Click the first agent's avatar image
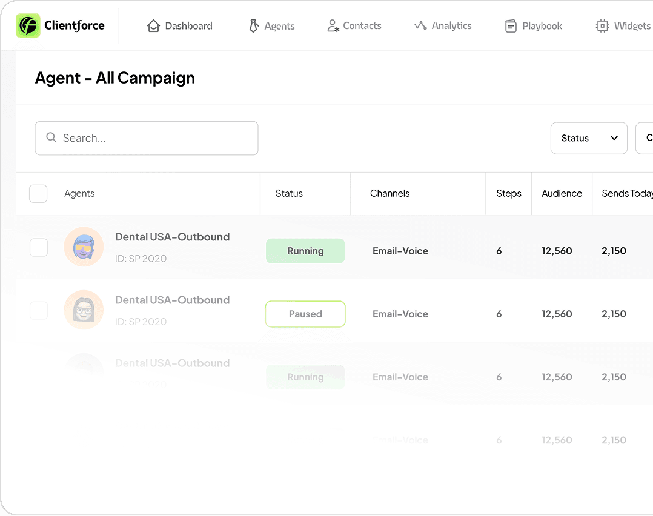This screenshot has width=653, height=516. click(x=84, y=246)
